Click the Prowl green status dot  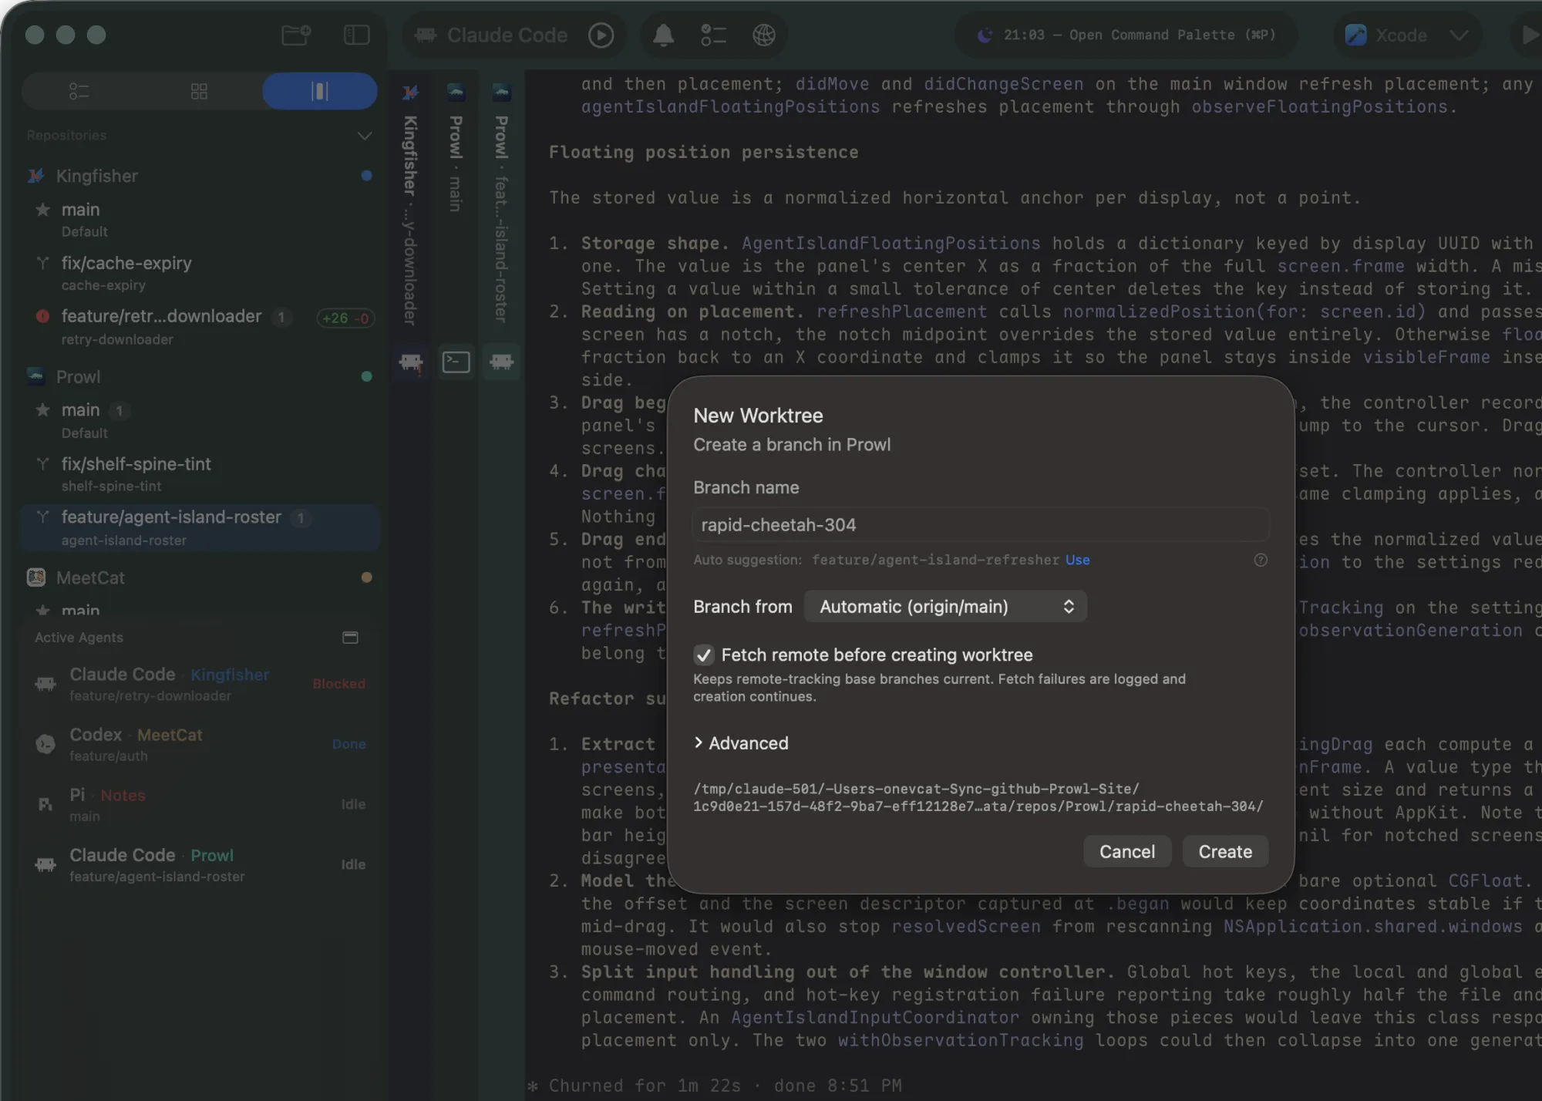(x=366, y=377)
